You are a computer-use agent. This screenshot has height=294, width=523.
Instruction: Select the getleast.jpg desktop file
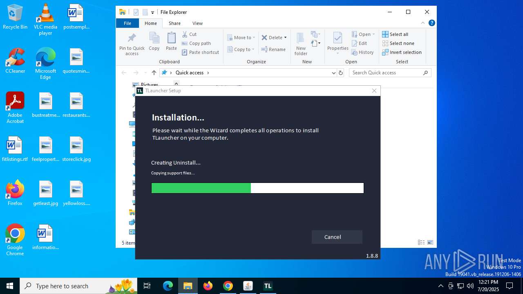[45, 193]
